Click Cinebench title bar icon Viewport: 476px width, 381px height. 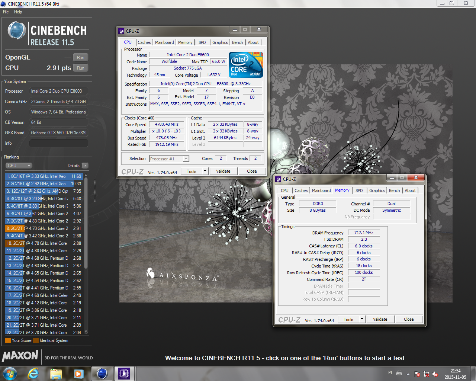tap(3, 4)
